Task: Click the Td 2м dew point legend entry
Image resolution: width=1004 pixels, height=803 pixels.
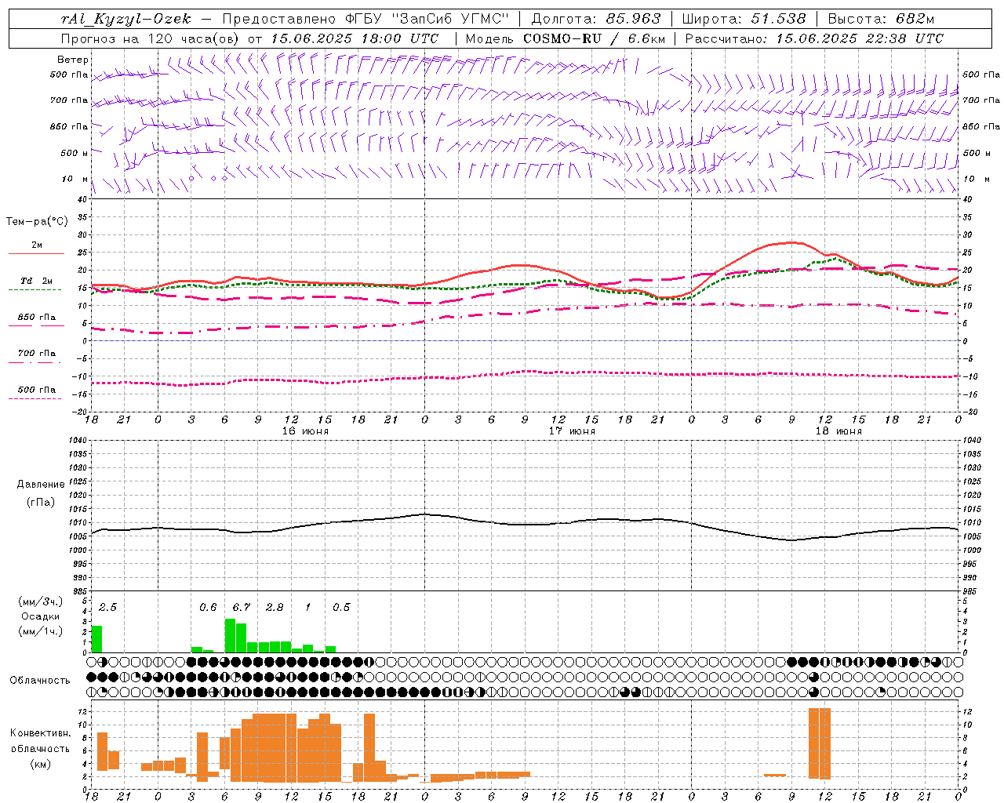Action: tap(36, 281)
